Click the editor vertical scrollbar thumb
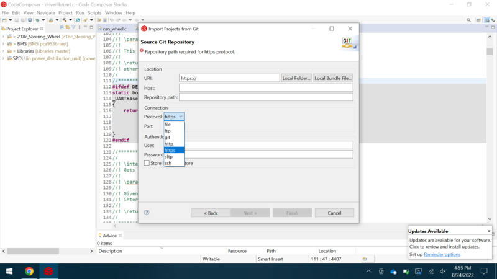Screen dimensions: 497x279 [x=490, y=51]
